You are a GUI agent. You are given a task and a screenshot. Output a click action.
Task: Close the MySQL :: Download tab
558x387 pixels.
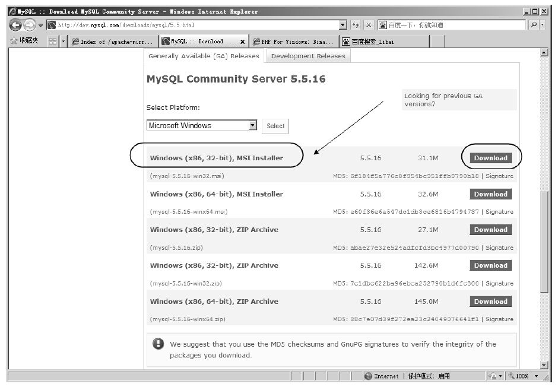pyautogui.click(x=242, y=42)
